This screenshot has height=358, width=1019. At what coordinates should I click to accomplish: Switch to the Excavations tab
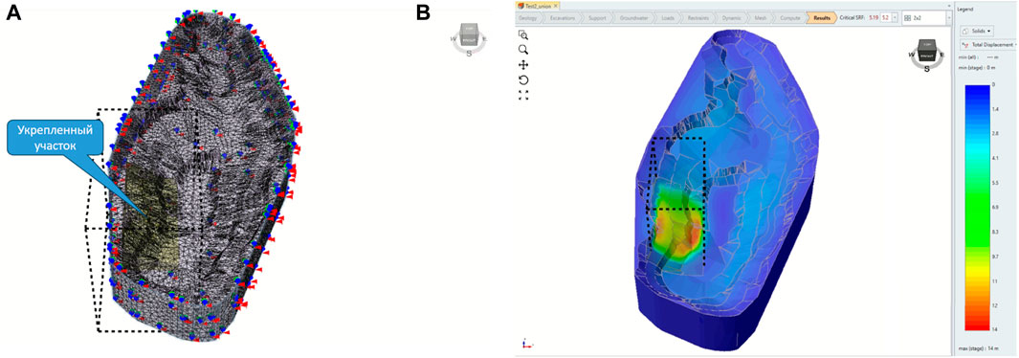coord(563,18)
